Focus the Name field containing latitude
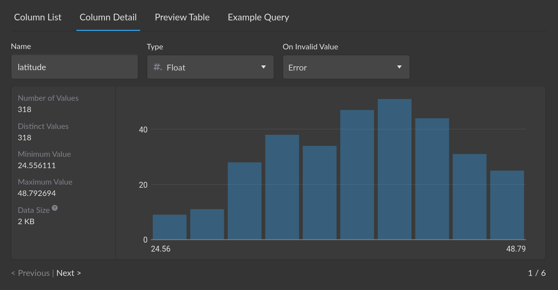 [x=74, y=67]
